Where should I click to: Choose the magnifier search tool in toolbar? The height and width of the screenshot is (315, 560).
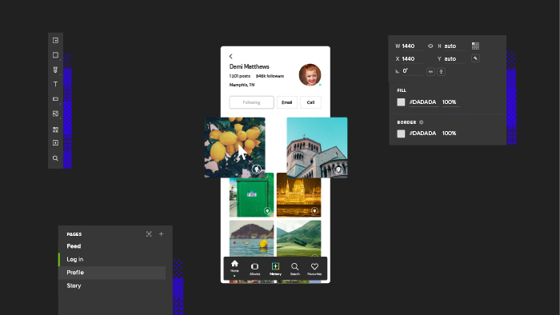(55, 158)
